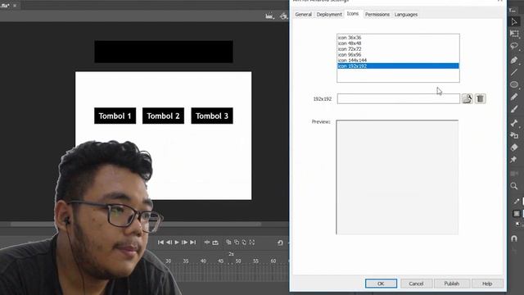Click the Publish button

pos(451,284)
